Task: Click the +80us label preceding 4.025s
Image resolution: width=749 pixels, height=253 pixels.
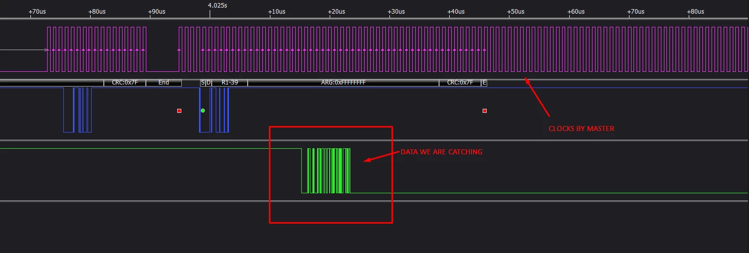Action: (x=96, y=11)
